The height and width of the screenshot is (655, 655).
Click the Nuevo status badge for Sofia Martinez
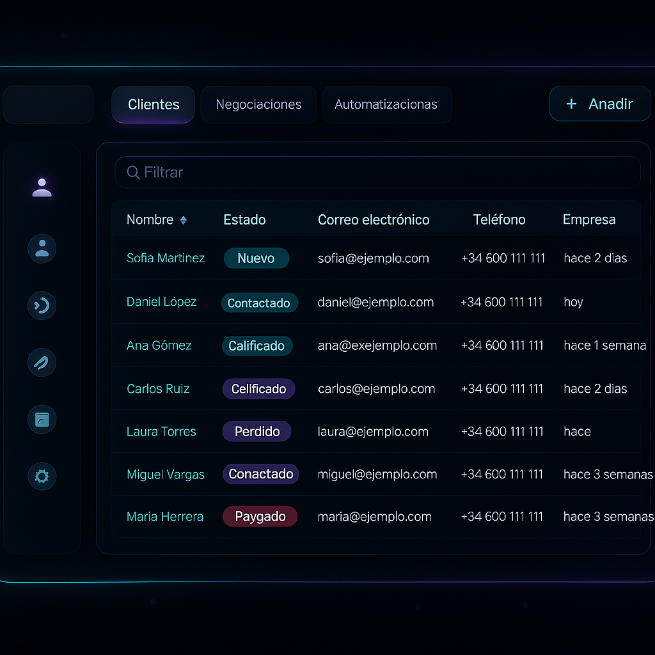(256, 258)
